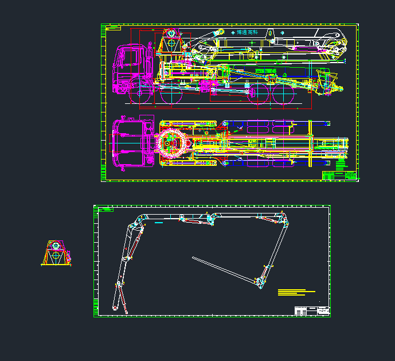Click the title block of the boom drawing
395x361 pixels.
312,310
